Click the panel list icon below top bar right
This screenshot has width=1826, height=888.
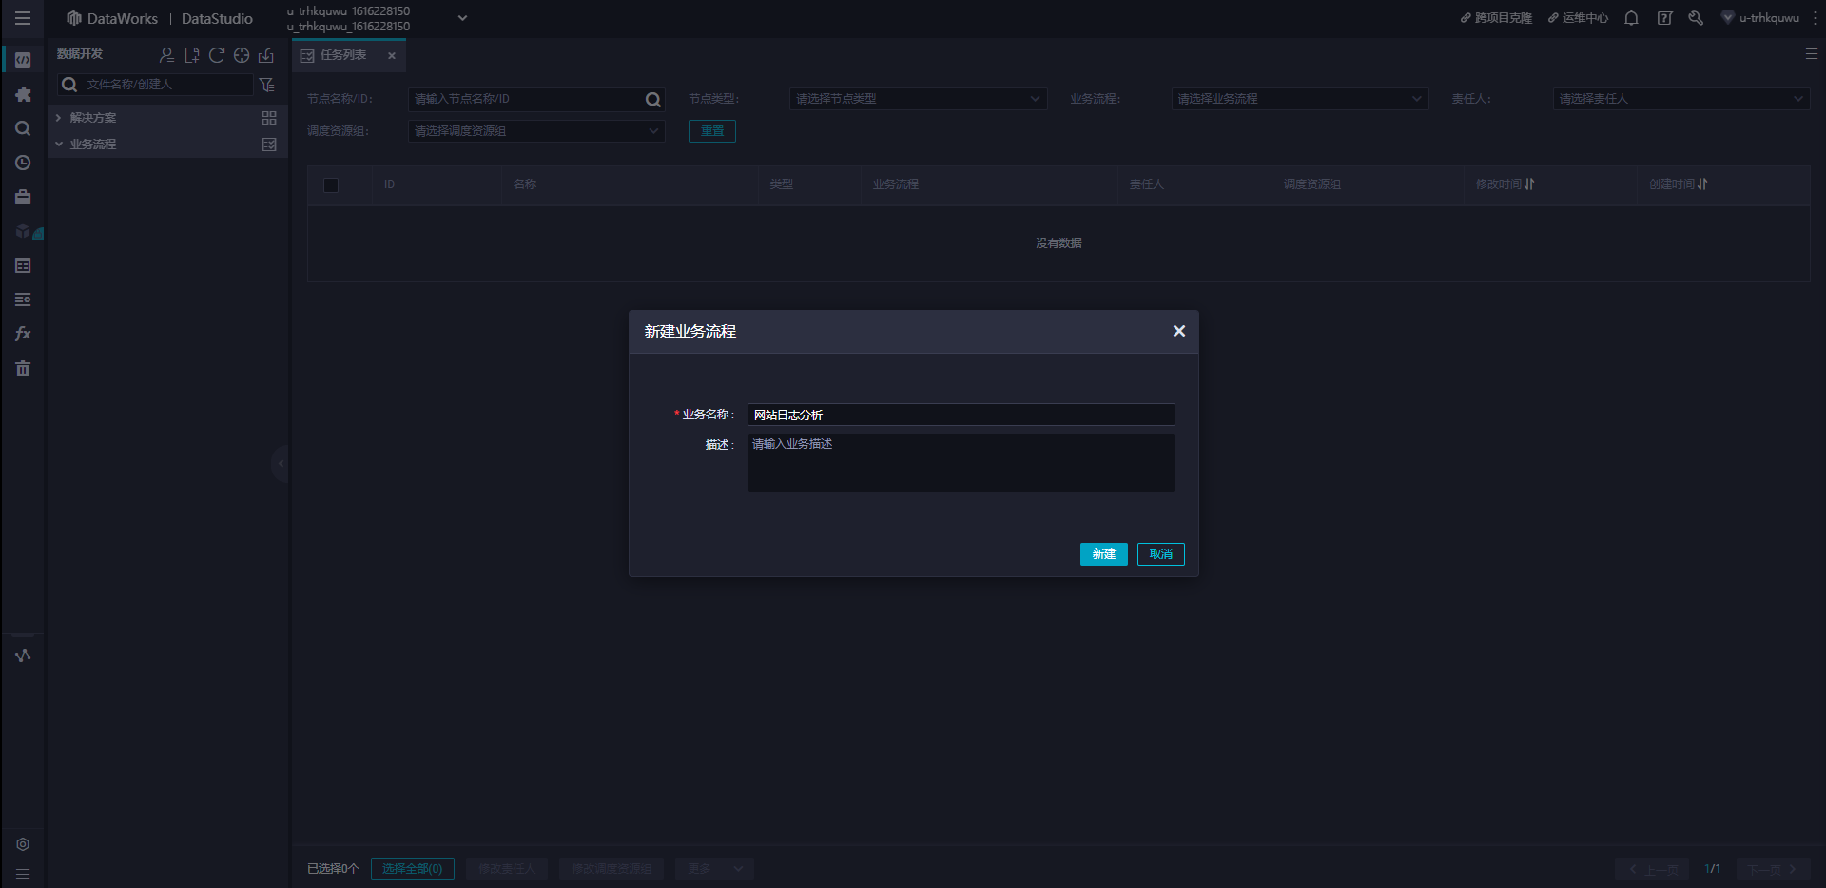[1812, 54]
